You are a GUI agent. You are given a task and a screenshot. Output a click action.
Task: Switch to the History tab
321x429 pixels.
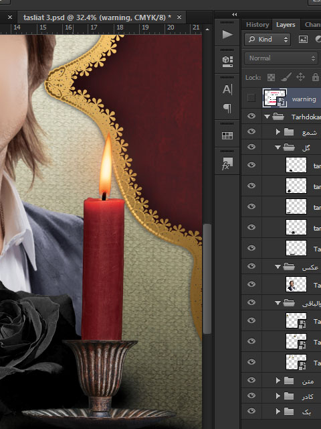click(x=257, y=25)
